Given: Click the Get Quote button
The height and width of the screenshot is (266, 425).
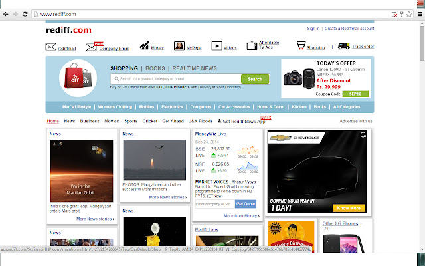Looking at the screenshot, I should (x=246, y=204).
